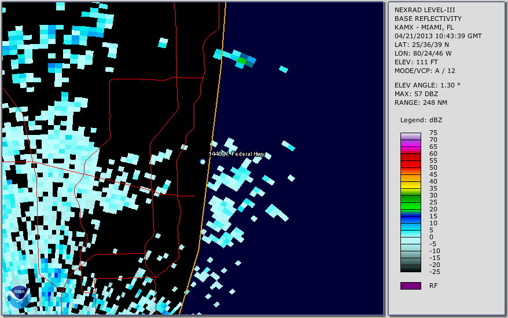Select the 'BASE REFLECTIVITY' text
Screen dimensions: 508x318
(428, 19)
